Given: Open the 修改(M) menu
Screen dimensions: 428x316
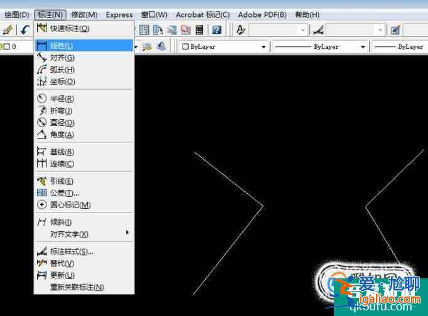Looking at the screenshot, I should [84, 14].
